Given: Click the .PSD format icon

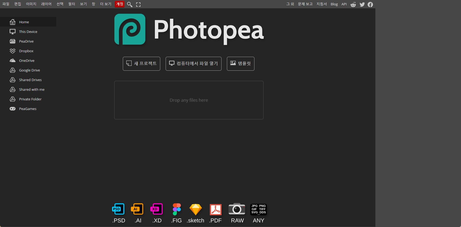Looking at the screenshot, I should pos(119,209).
